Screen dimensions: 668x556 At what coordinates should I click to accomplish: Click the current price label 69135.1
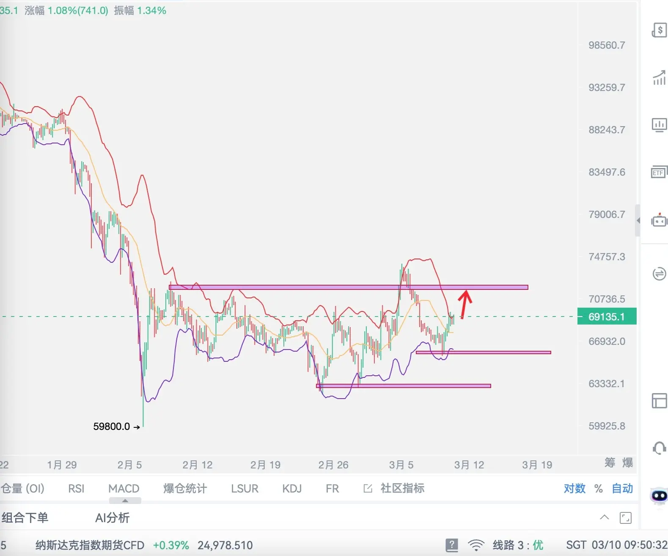pos(607,317)
